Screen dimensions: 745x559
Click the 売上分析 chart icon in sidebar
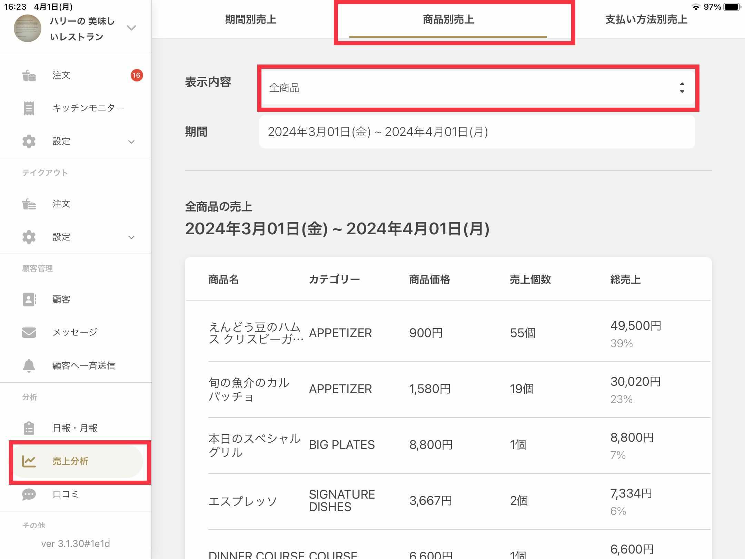point(29,461)
